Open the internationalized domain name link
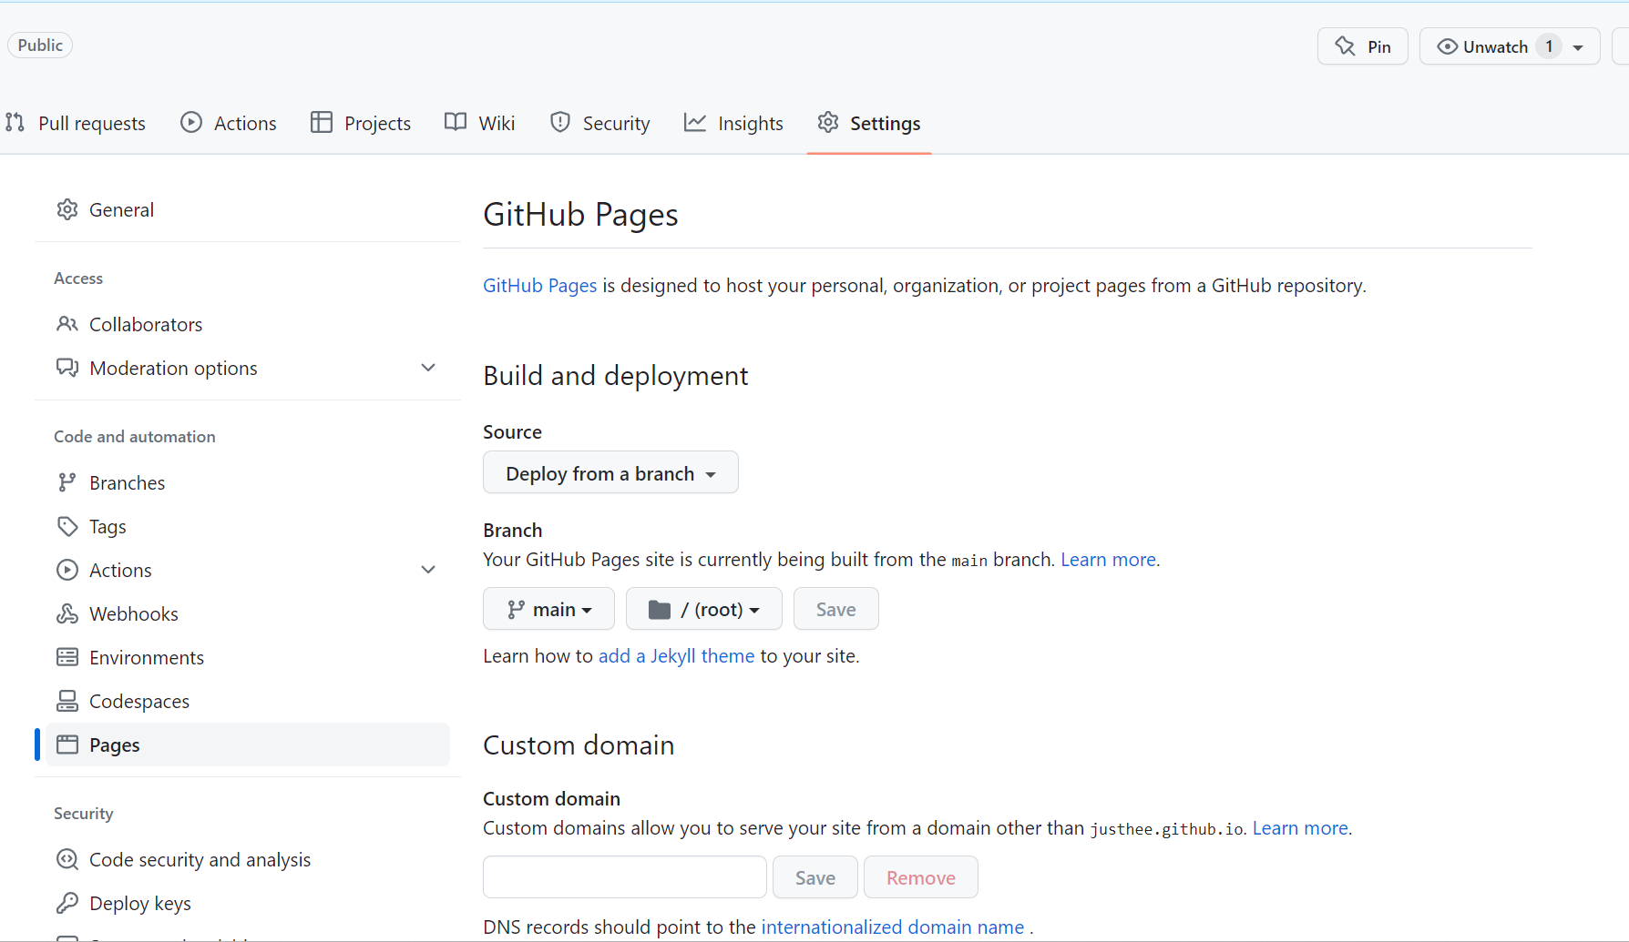Image resolution: width=1629 pixels, height=942 pixels. point(893,927)
